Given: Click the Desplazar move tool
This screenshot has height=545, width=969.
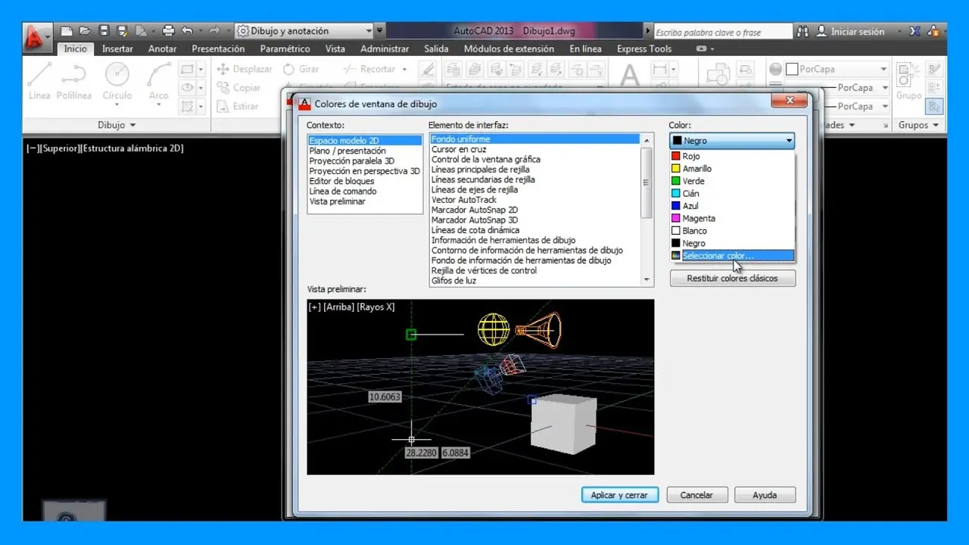Looking at the screenshot, I should pyautogui.click(x=244, y=69).
